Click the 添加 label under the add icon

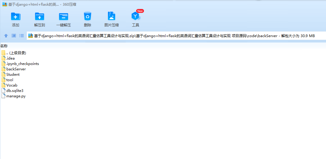16,25
